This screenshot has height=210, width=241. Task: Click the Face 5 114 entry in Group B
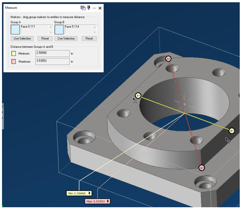72,27
